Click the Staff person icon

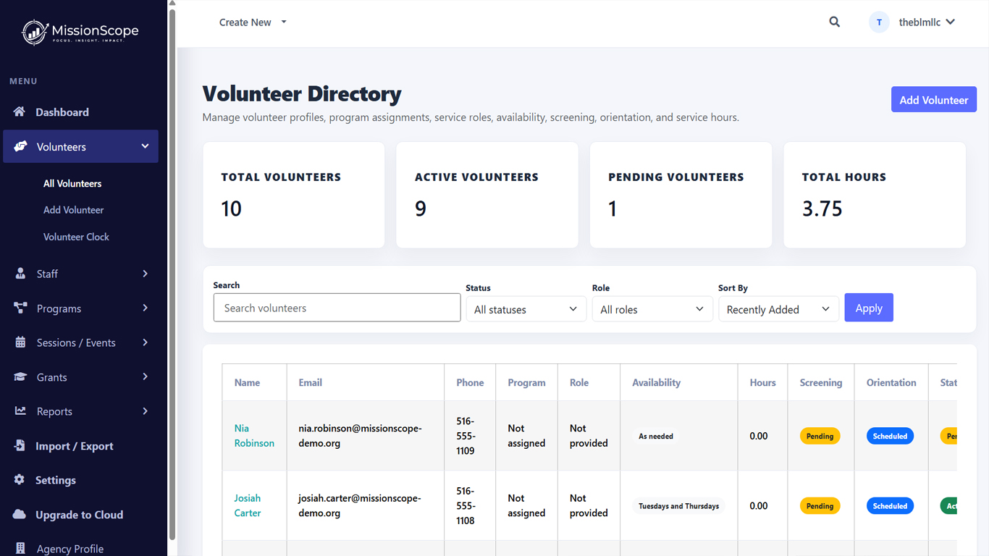pos(20,274)
